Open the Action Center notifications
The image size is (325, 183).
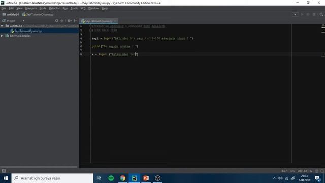[317, 178]
